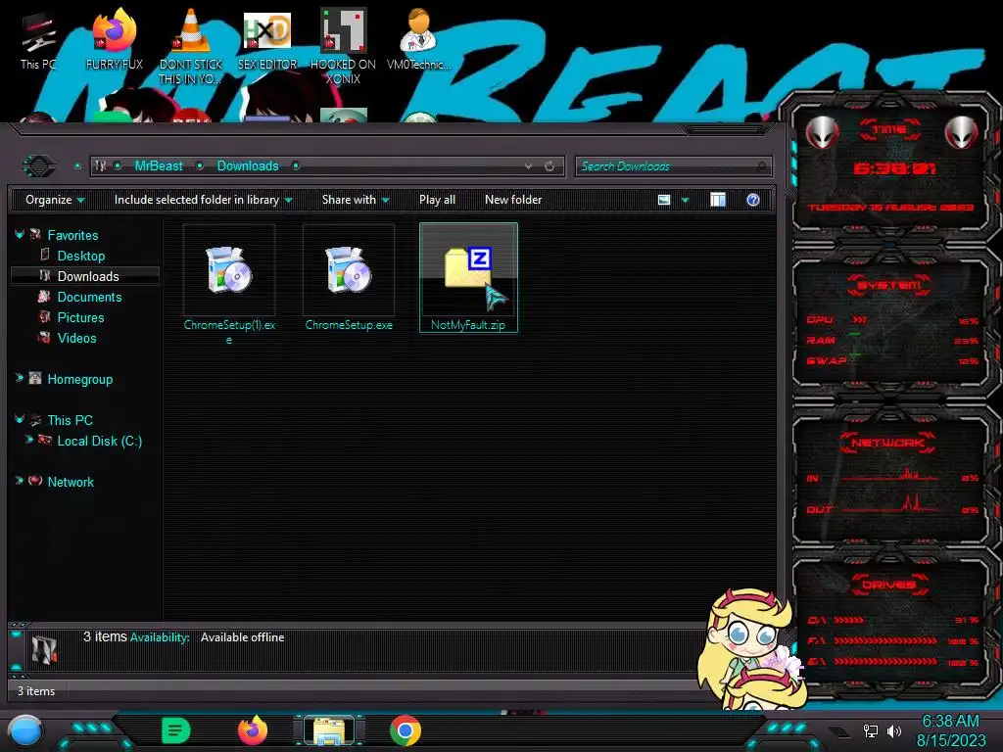The height and width of the screenshot is (752, 1003).
Task: Open the Share with dropdown
Action: pos(356,200)
